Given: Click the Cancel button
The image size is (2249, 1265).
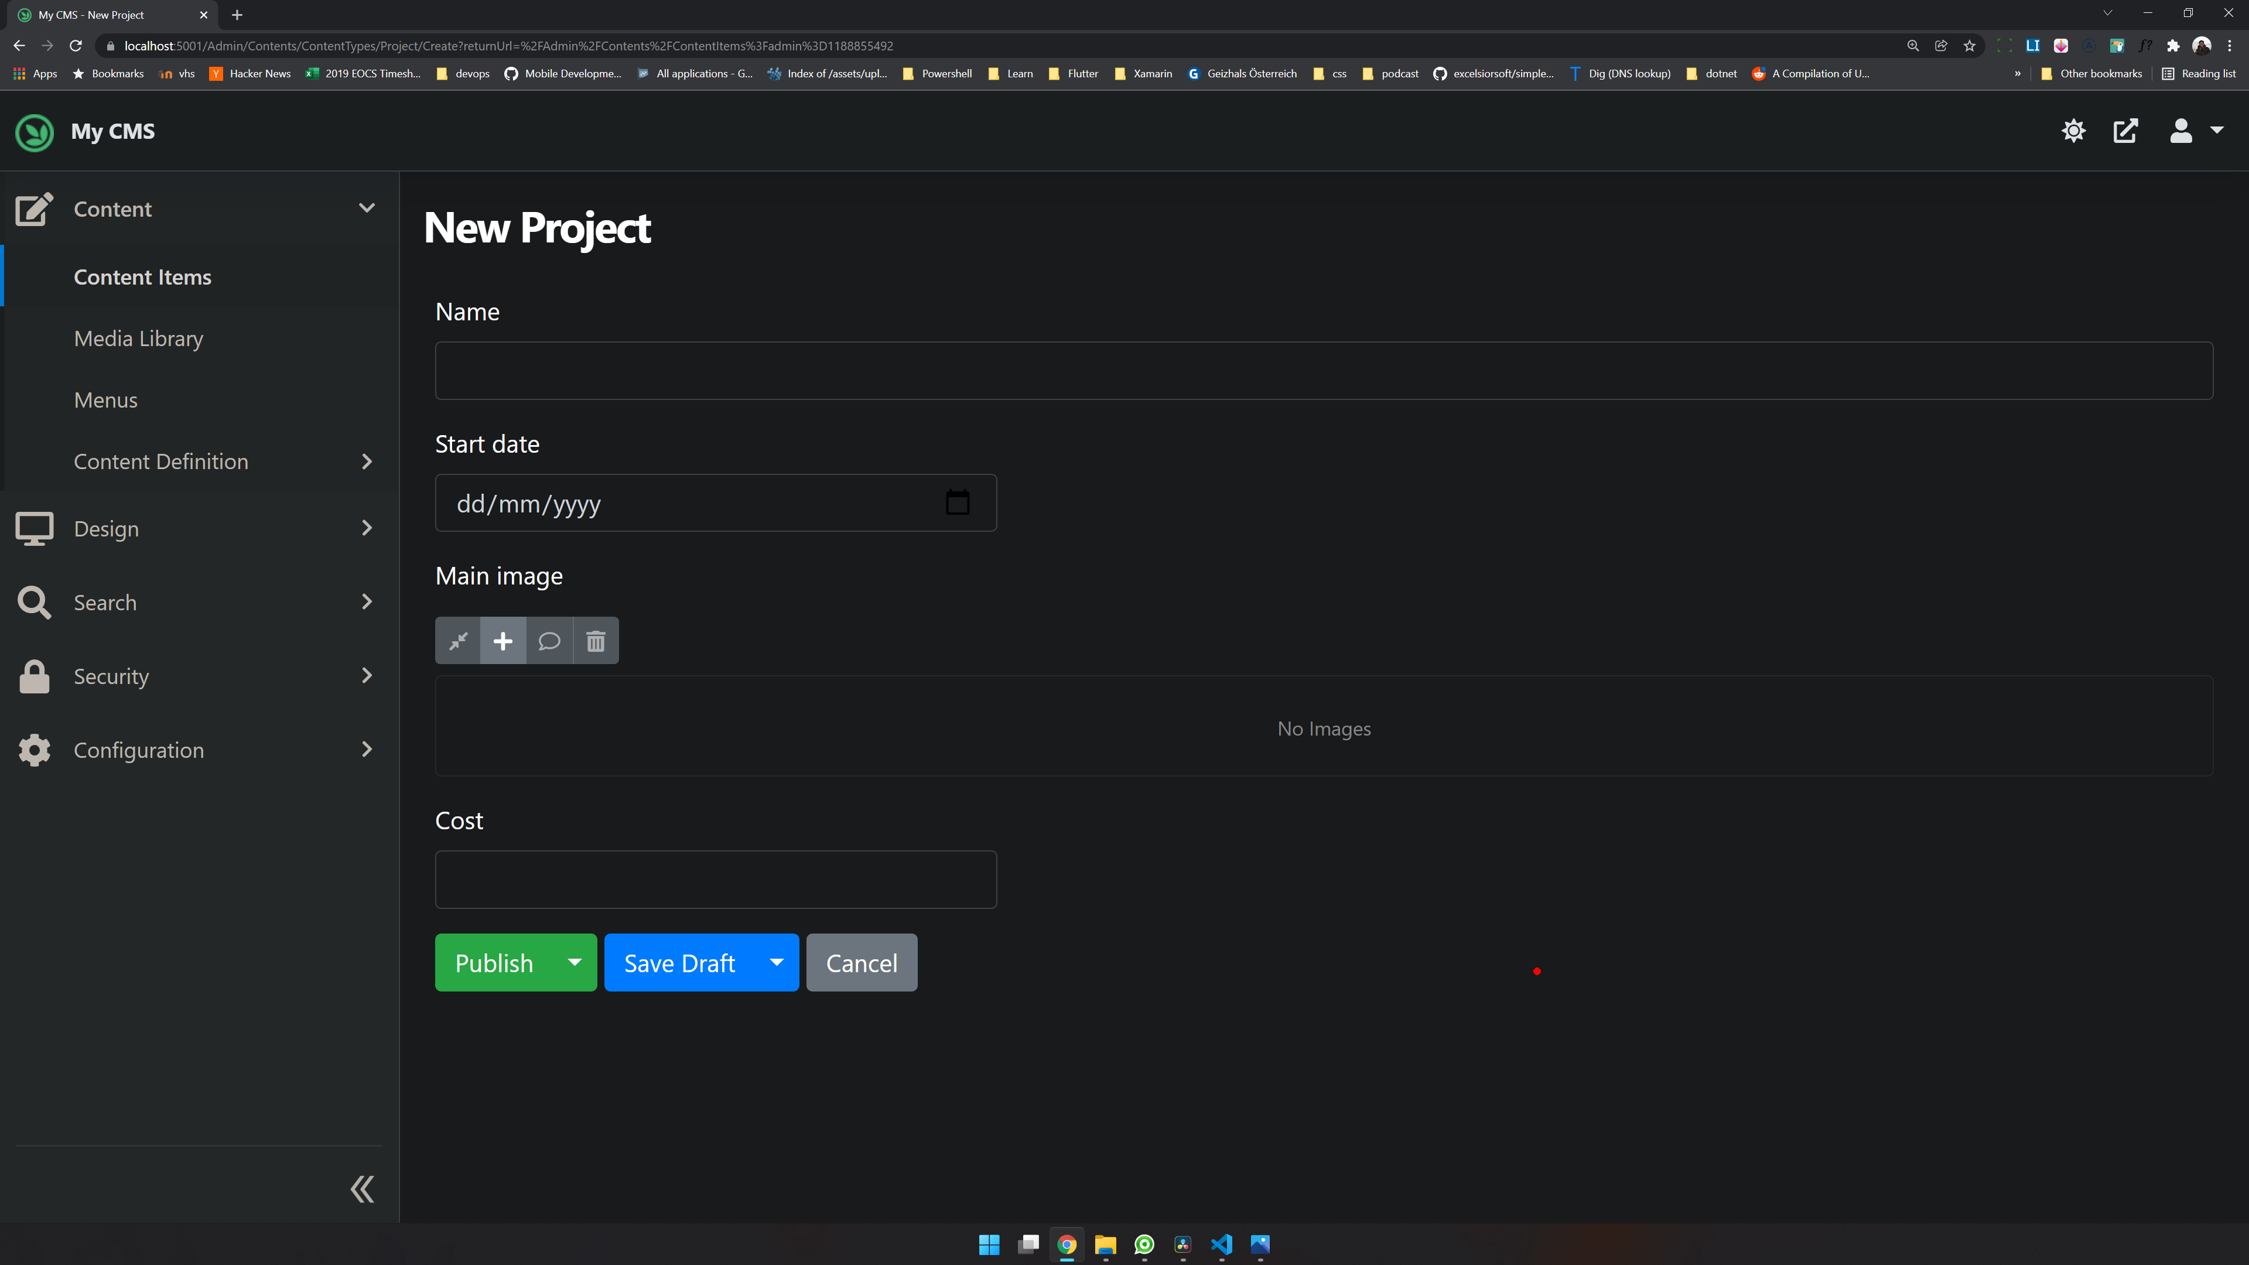Looking at the screenshot, I should point(861,962).
